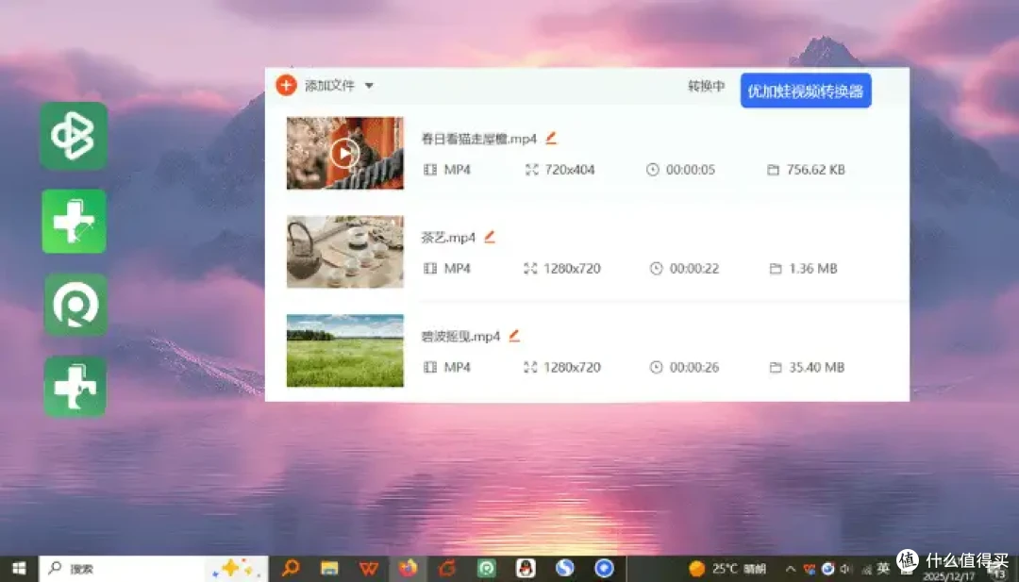Open the Windows Start menu
The image size is (1019, 582).
pos(19,569)
